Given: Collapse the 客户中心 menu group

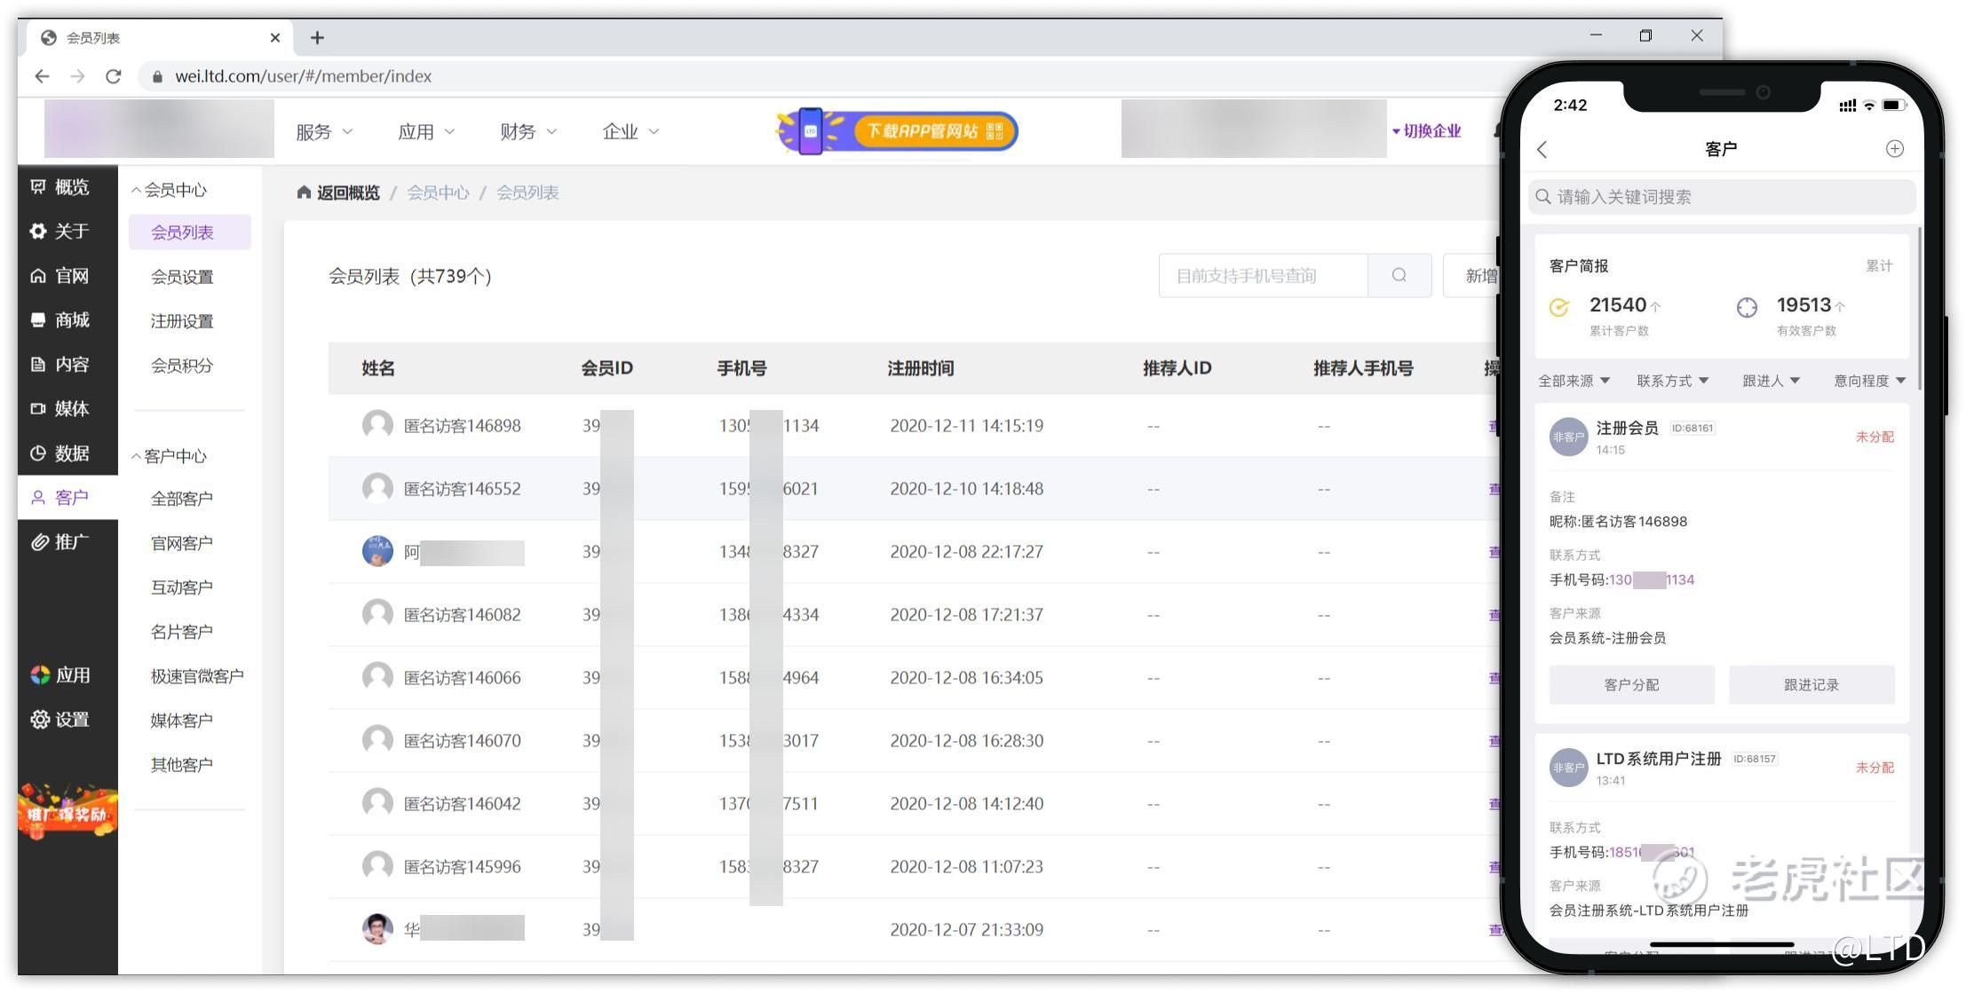Looking at the screenshot, I should 169,456.
